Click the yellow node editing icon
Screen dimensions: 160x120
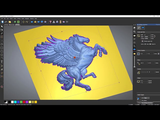(x=23, y=22)
